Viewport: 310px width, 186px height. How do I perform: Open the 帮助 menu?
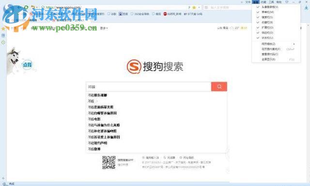279,2
